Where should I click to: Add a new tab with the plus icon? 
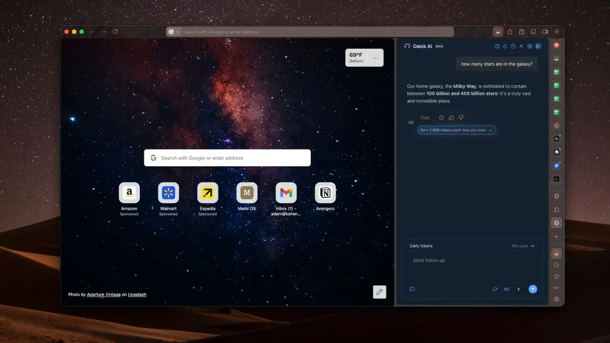point(556,237)
